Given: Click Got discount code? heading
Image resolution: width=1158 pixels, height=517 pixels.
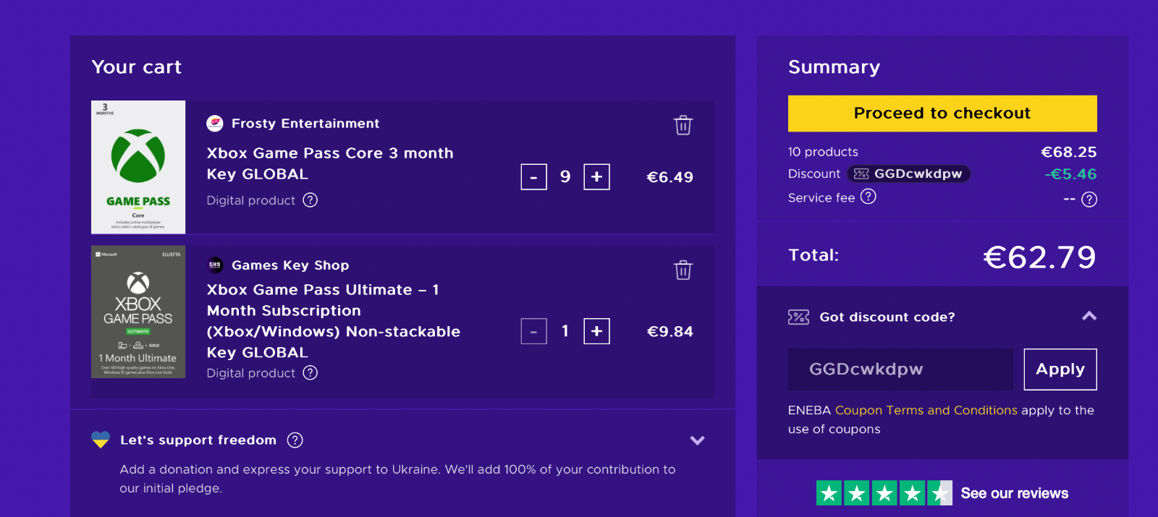Looking at the screenshot, I should 887,317.
